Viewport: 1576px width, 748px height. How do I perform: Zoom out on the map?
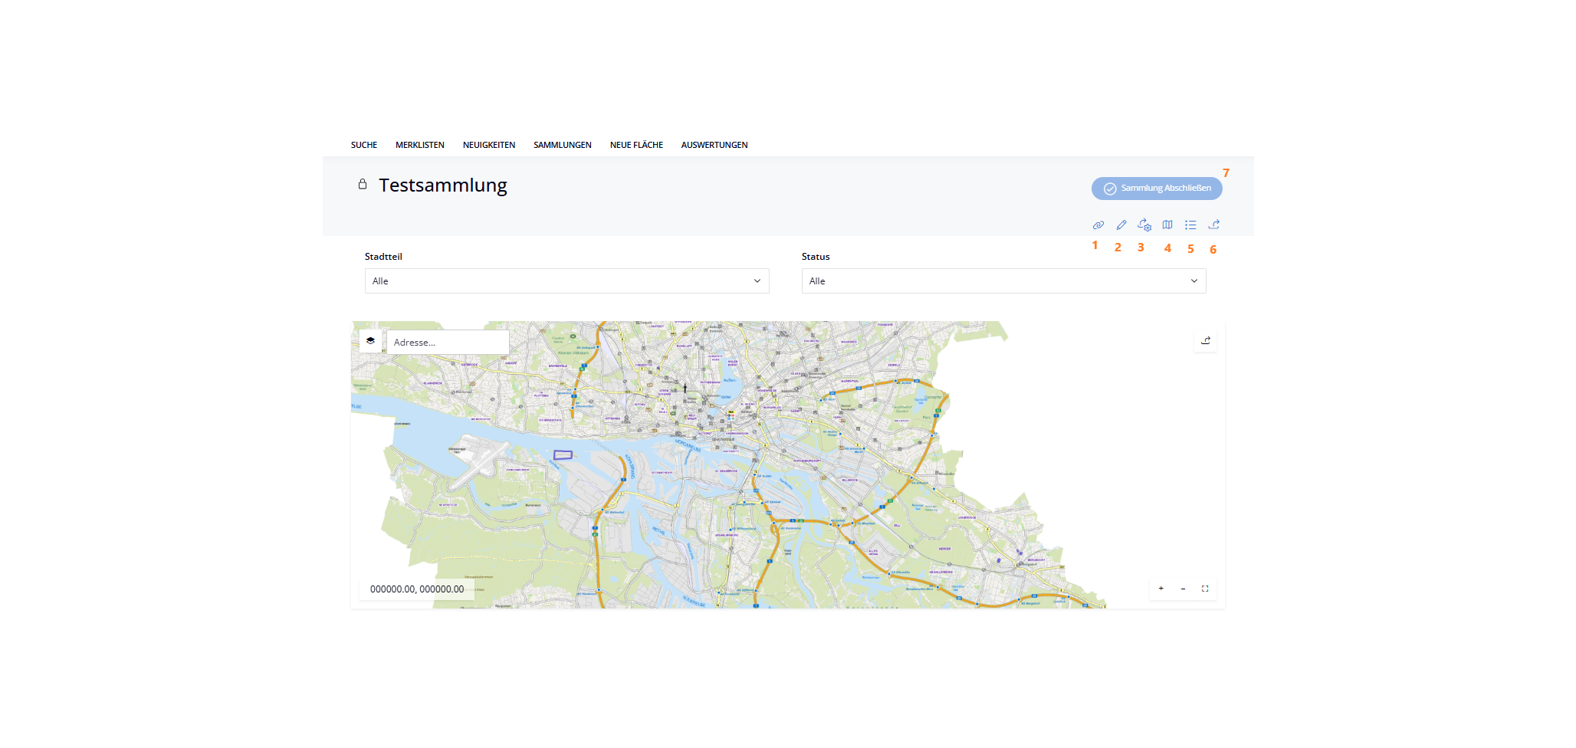coord(1184,589)
